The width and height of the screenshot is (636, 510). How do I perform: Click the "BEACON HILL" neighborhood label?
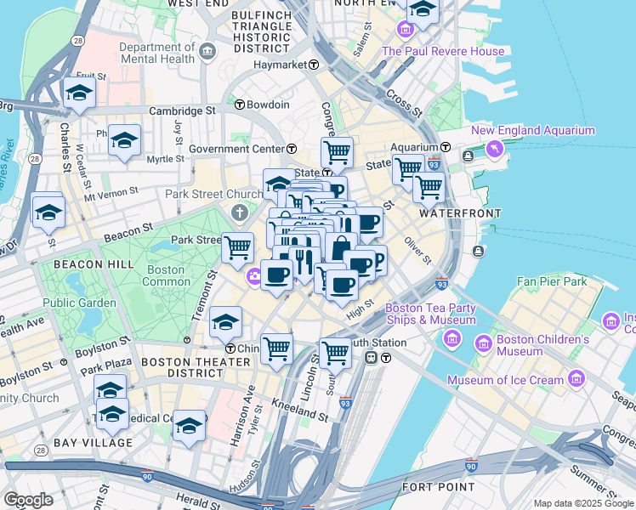[x=94, y=264]
